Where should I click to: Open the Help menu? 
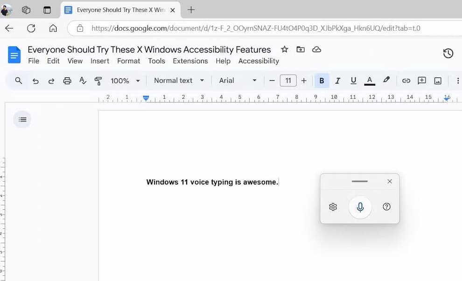(223, 61)
